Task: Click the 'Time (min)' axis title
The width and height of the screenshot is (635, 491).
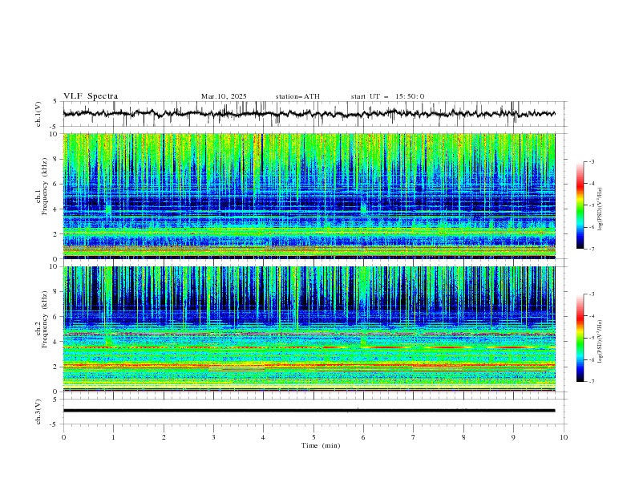Action: [x=321, y=445]
